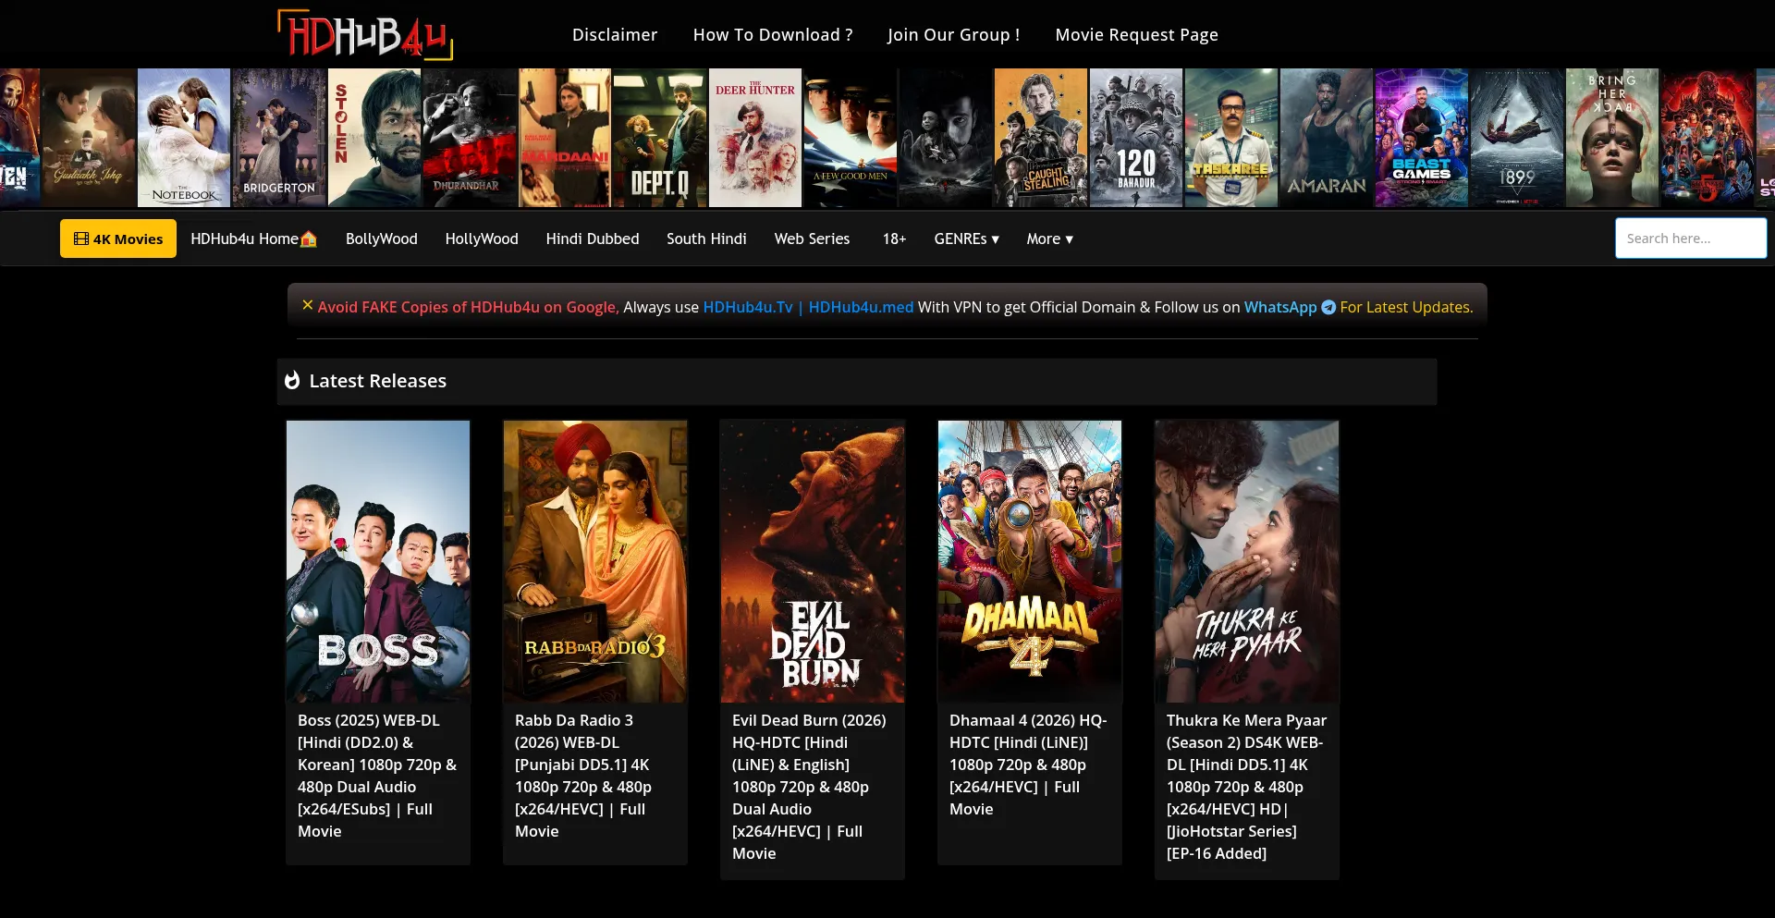1775x918 pixels.
Task: Open the Disclaimer page
Action: coord(615,34)
